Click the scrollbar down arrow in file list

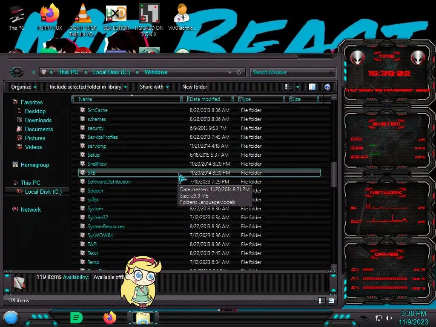[334, 267]
